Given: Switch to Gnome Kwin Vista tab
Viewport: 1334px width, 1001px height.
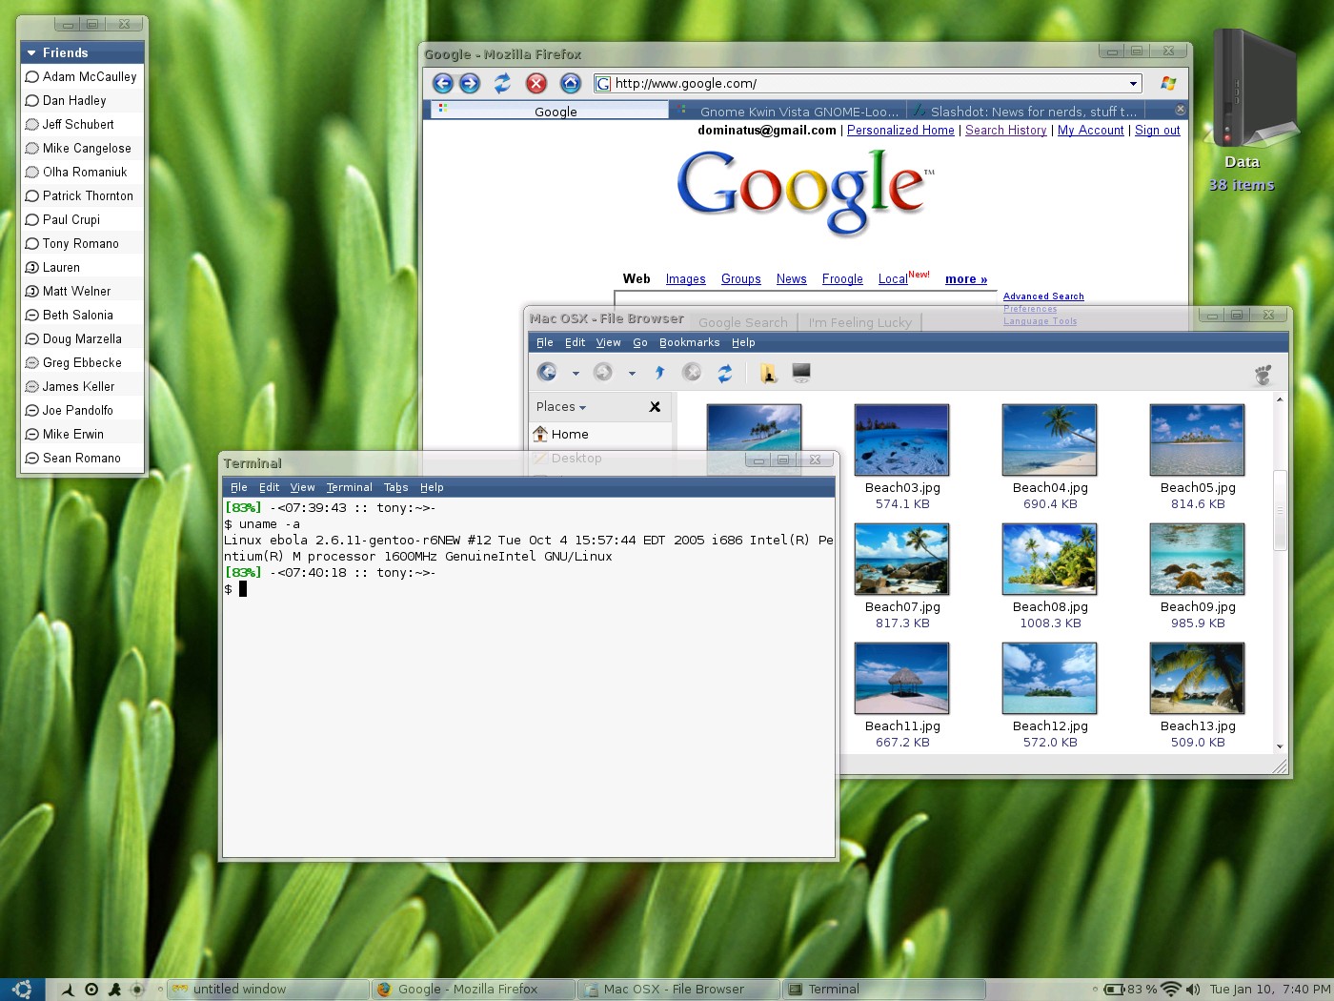Looking at the screenshot, I should click(x=789, y=111).
